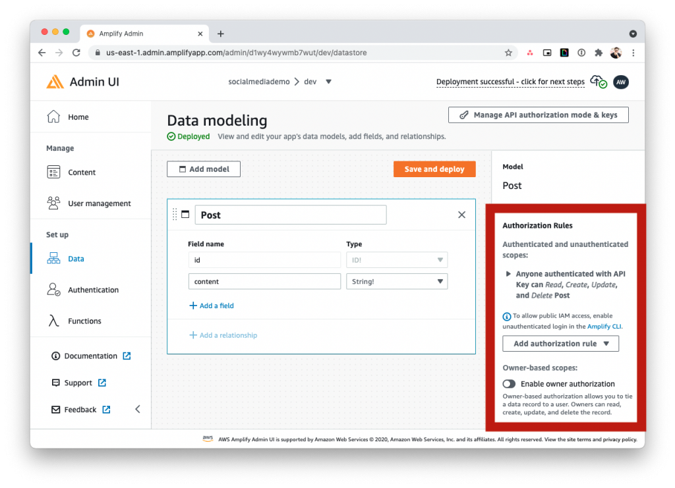Image resolution: width=675 pixels, height=488 pixels.
Task: Bookmark the page with the star icon
Action: click(508, 52)
